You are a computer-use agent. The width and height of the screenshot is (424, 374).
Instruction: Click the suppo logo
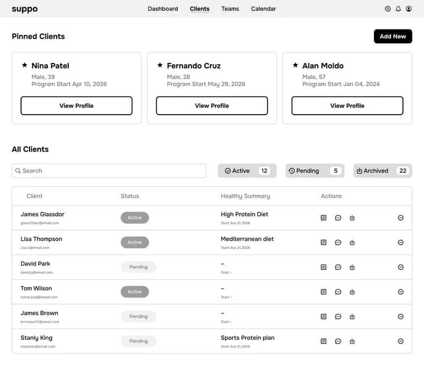coord(24,9)
